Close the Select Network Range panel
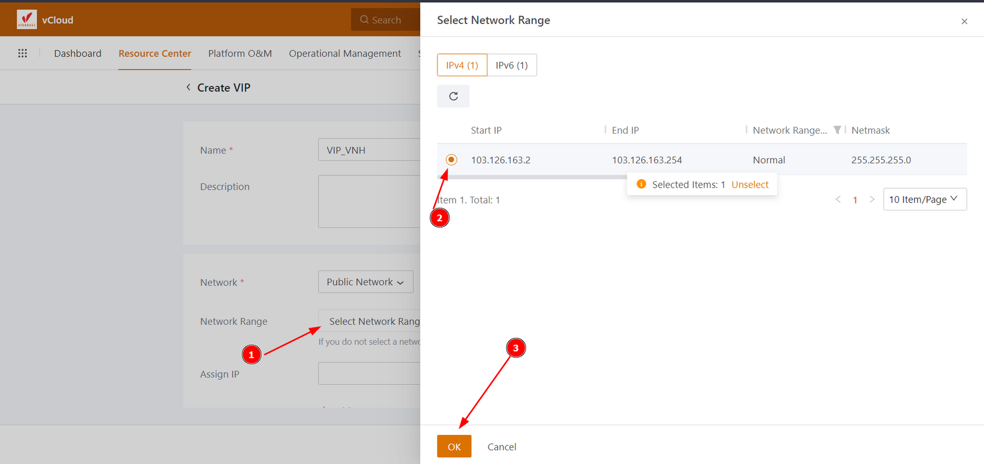 (x=964, y=22)
